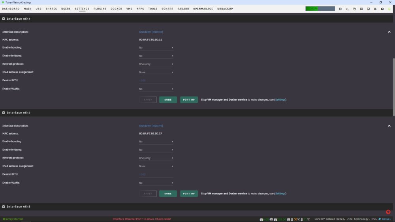
Task: Switch to the Docker tab
Action: [117, 9]
